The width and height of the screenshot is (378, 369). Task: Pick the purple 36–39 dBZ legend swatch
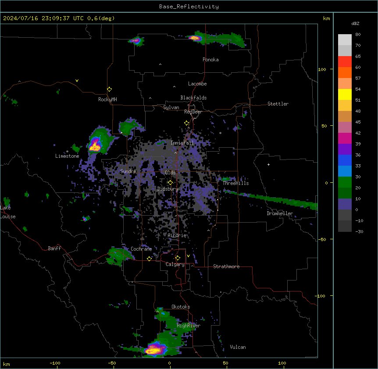tap(345, 149)
